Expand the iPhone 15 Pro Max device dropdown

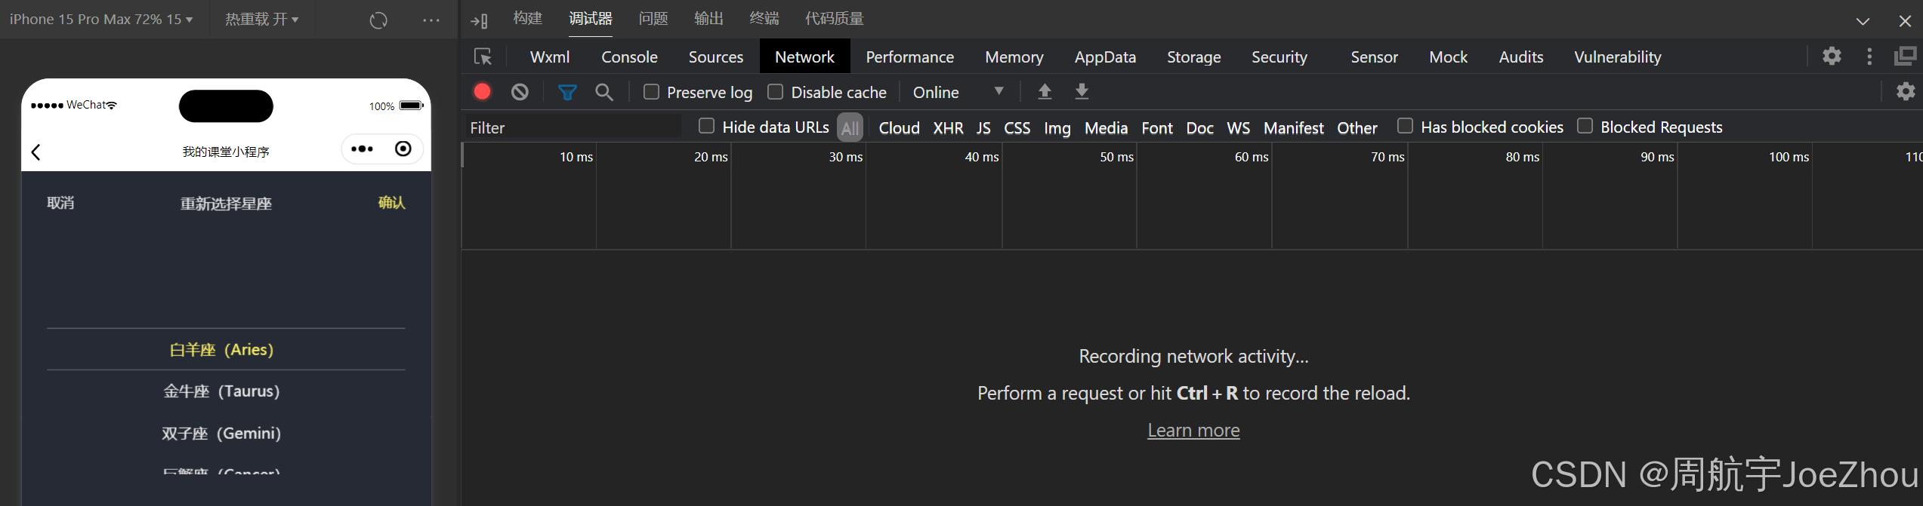coord(101,20)
